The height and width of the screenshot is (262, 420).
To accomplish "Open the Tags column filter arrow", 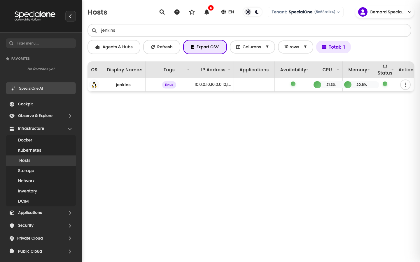I will 188,70.
